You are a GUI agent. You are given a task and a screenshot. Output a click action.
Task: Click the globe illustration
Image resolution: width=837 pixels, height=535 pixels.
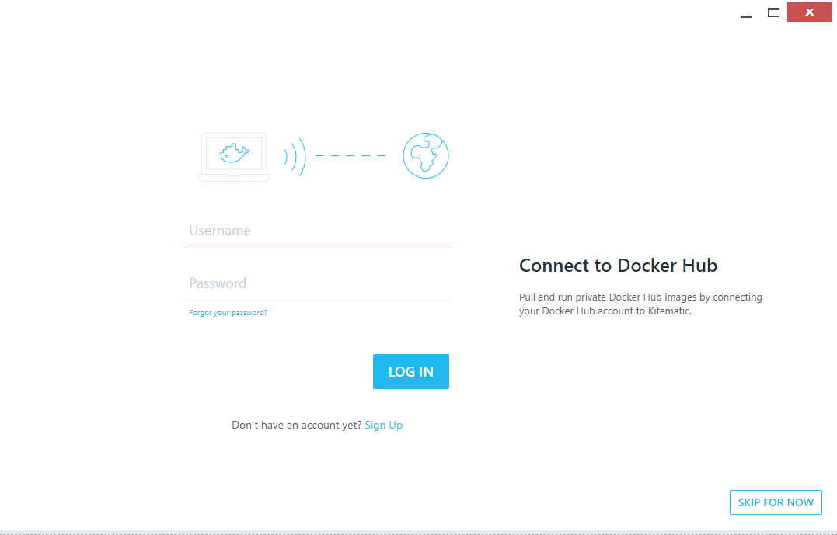[x=425, y=156]
